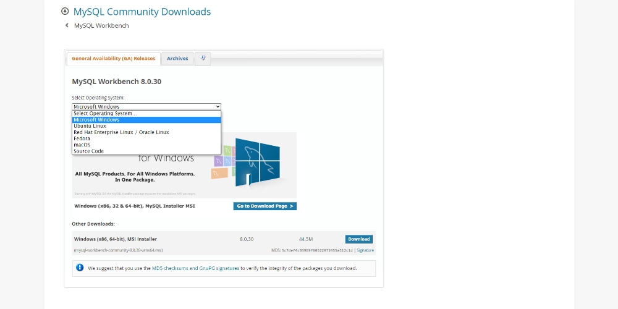Click 'Windows (x86, 64-bit), MSI Installer' text

pos(116,239)
